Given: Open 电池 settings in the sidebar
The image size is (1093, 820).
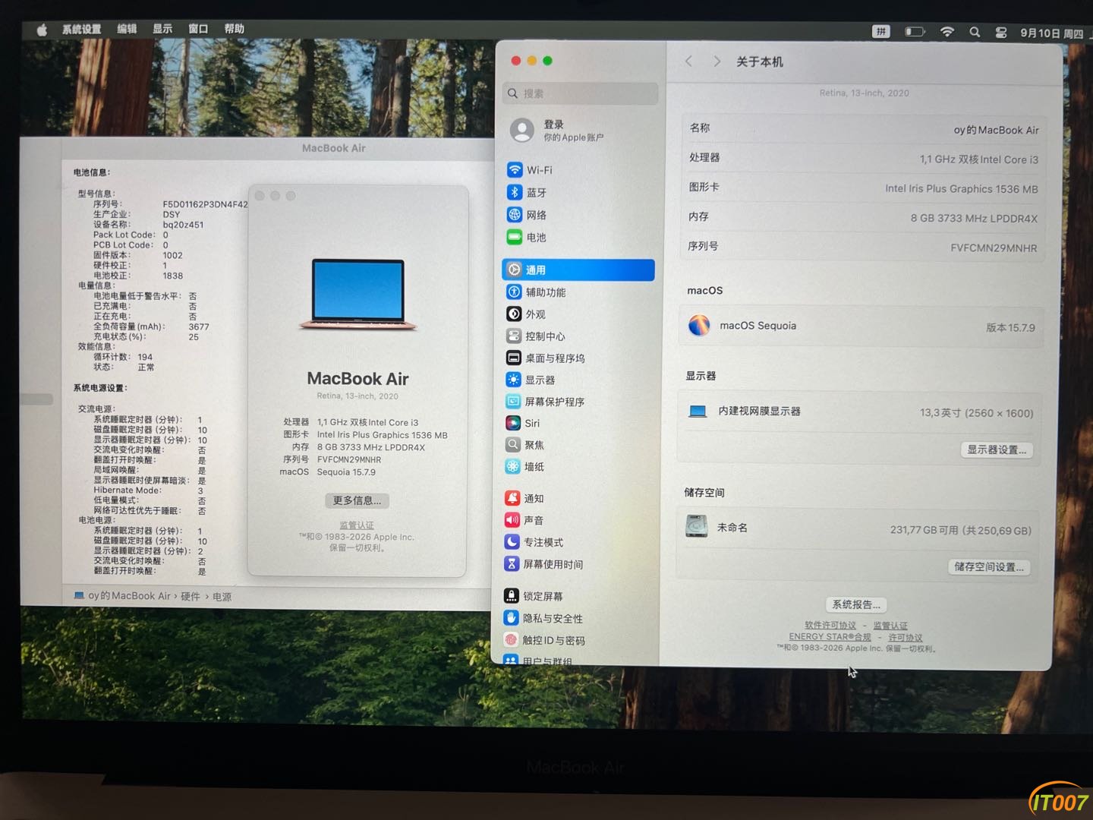Looking at the screenshot, I should 578,238.
